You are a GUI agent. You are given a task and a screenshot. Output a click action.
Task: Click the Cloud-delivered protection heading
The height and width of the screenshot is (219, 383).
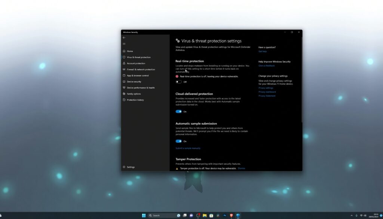tap(194, 94)
